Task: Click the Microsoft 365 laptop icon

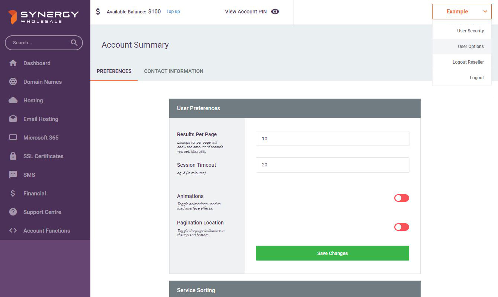Action: (13, 138)
